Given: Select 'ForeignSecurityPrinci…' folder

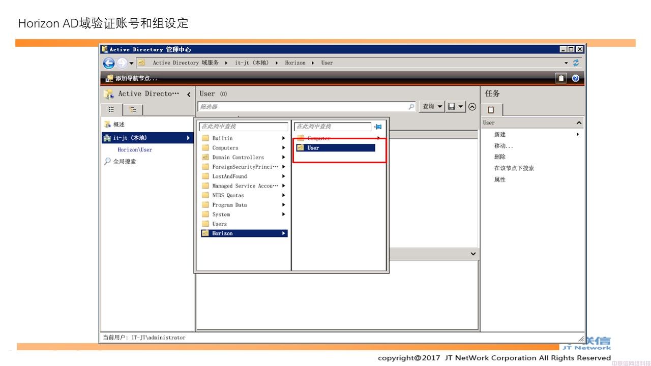Looking at the screenshot, I should coord(244,167).
